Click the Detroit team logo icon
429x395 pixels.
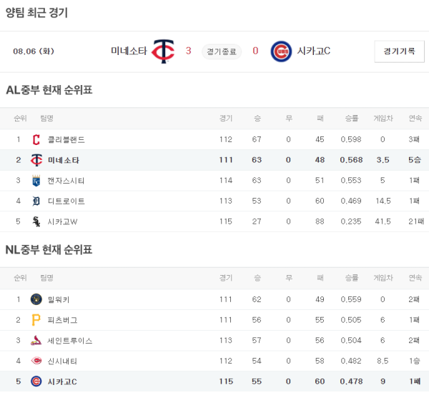[x=36, y=201]
